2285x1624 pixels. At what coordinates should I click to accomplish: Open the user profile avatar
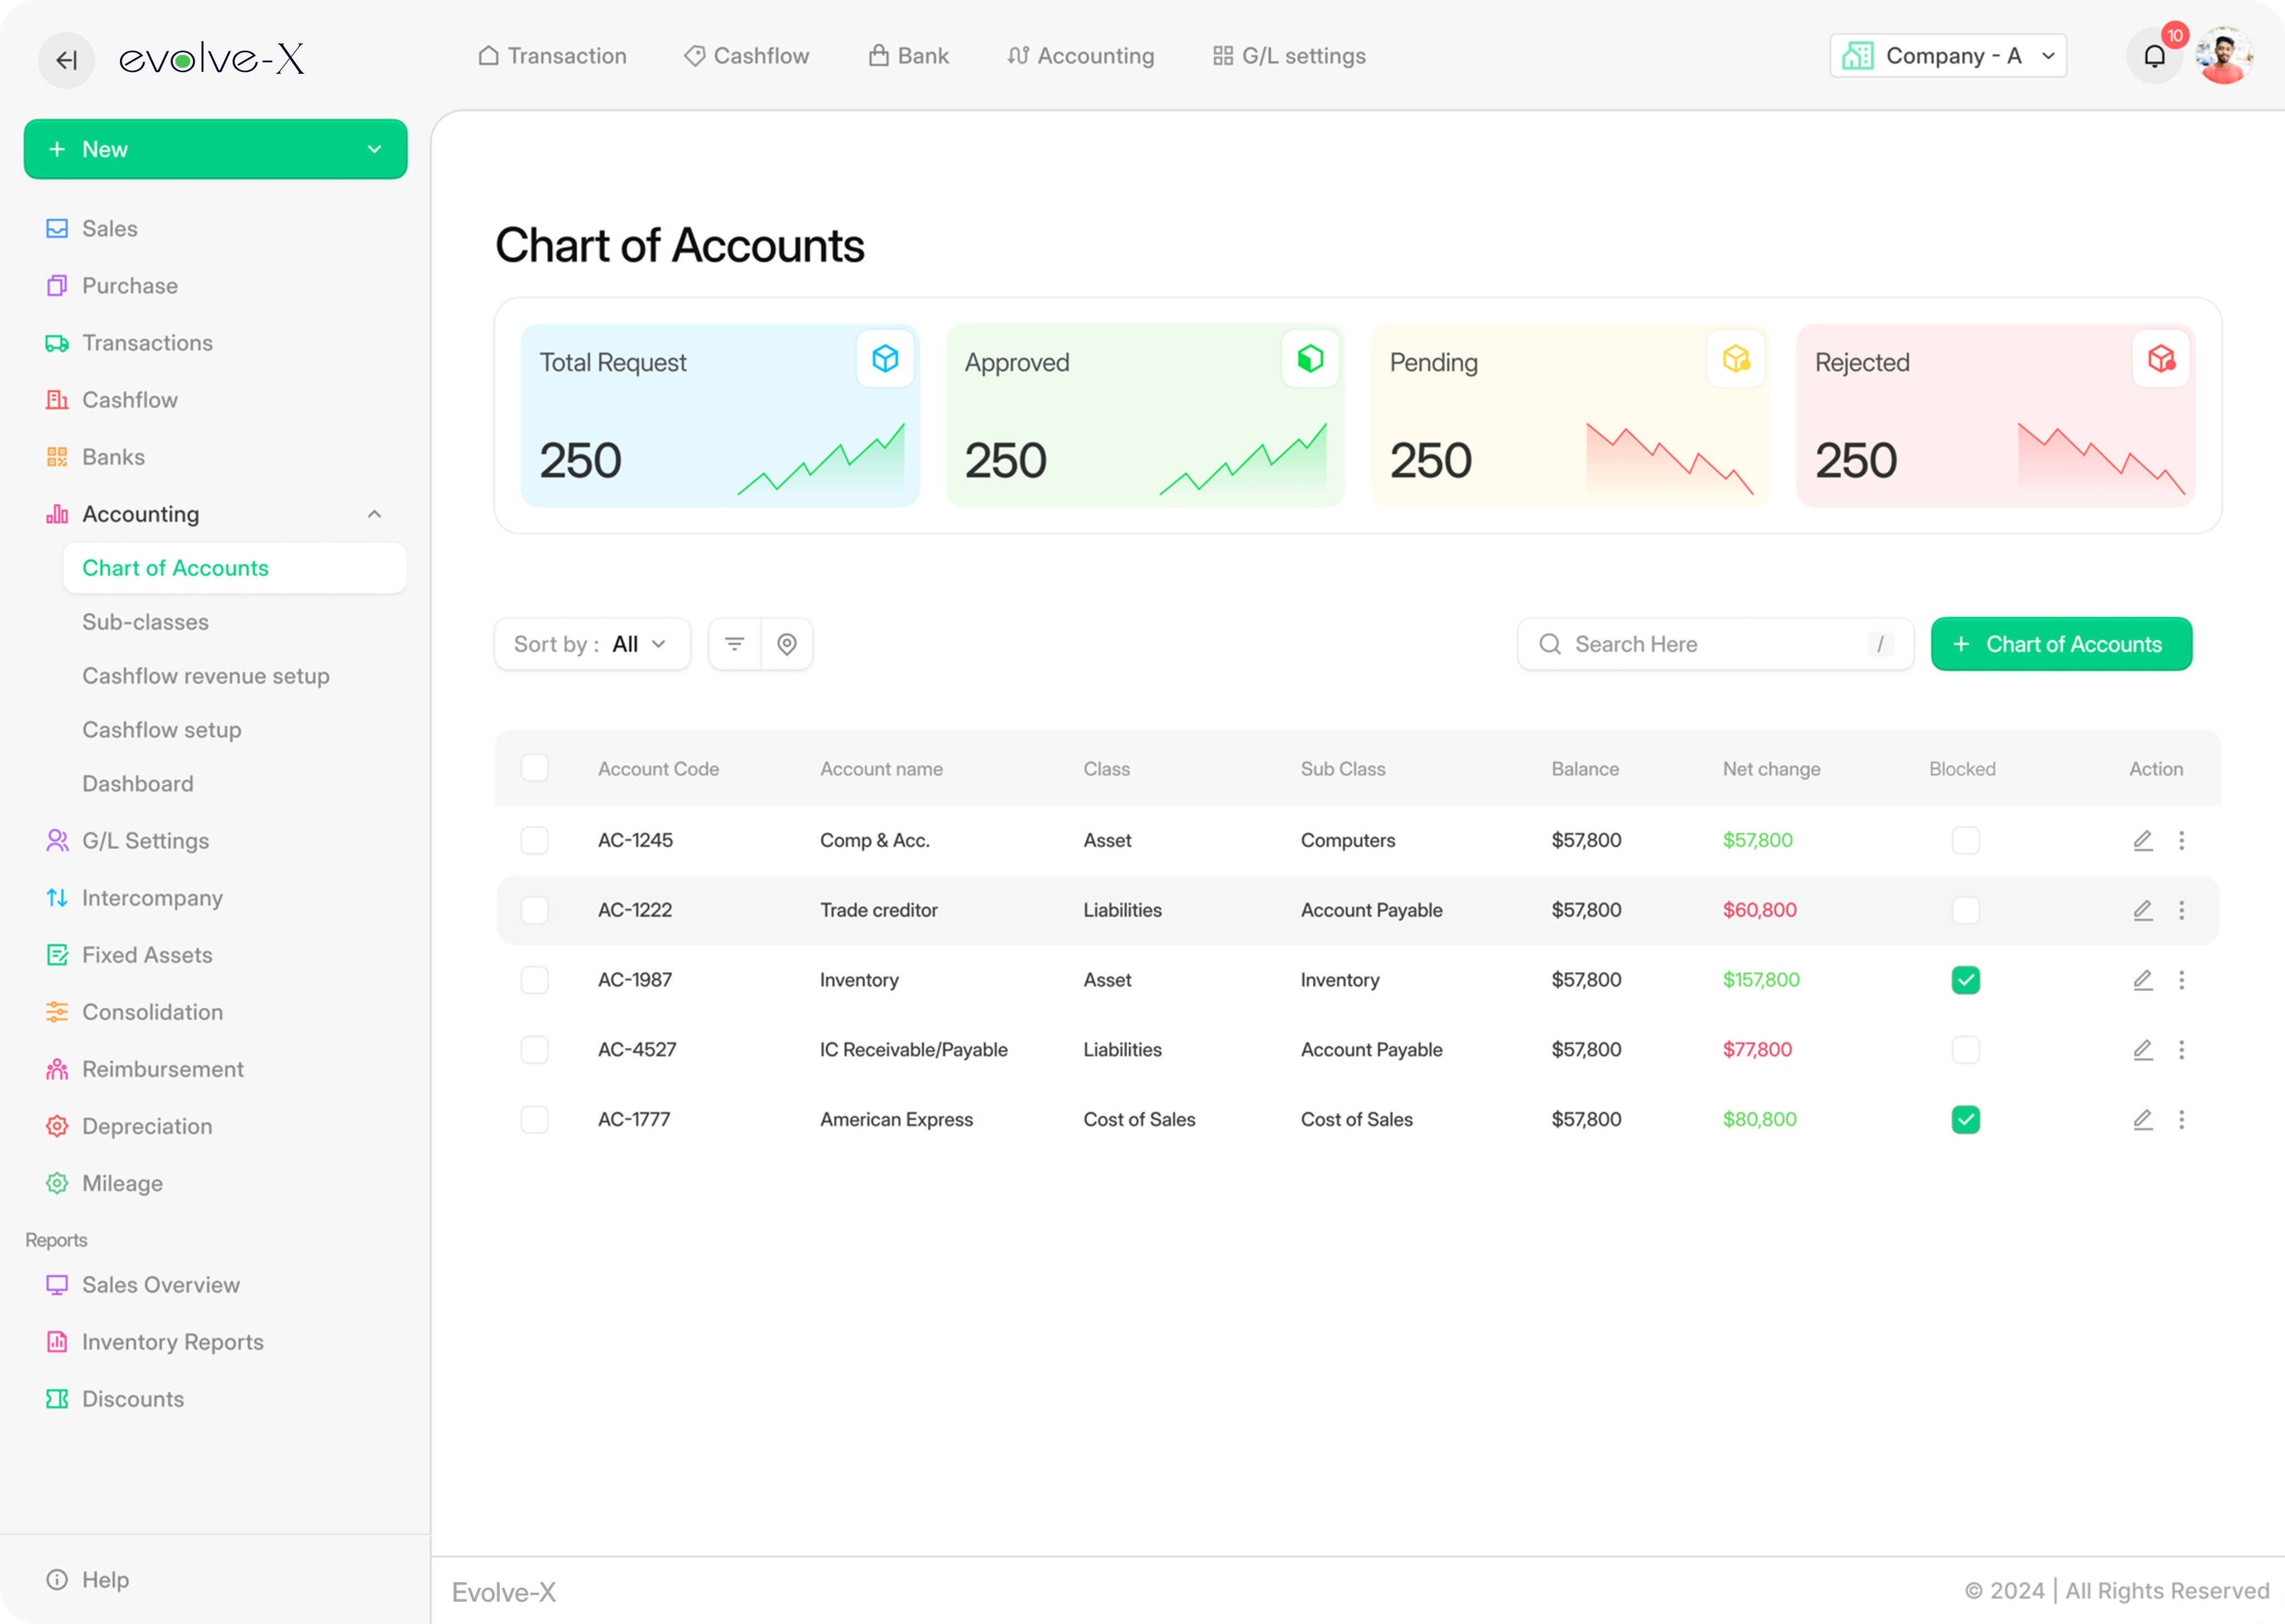2224,56
